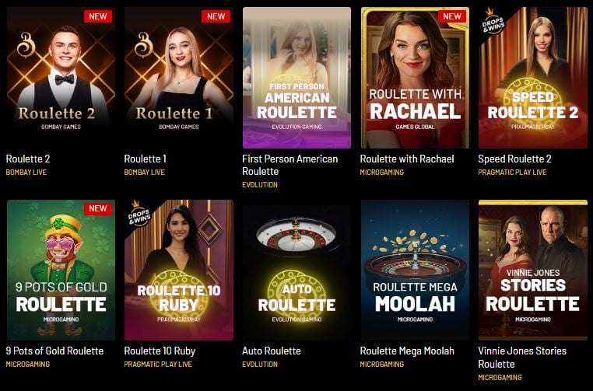Click the Roulette Mega Moolah title text
The image size is (593, 391).
407,351
